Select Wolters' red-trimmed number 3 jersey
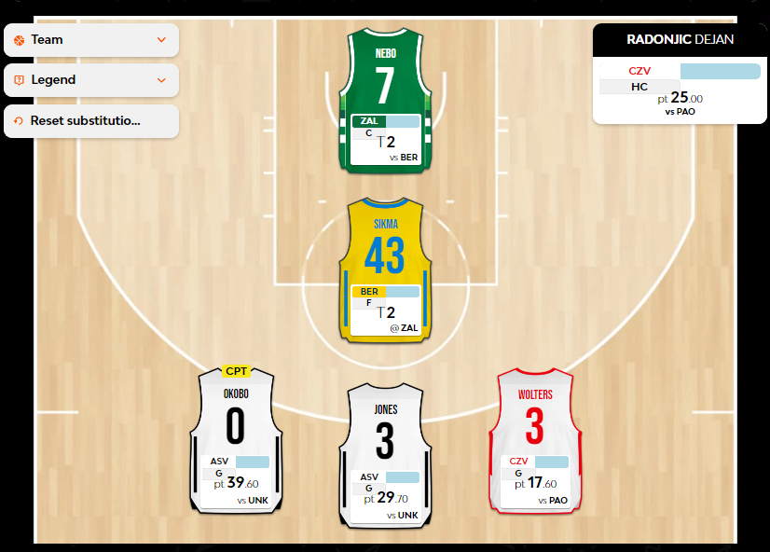Viewport: 770px width, 552px height. 534,420
